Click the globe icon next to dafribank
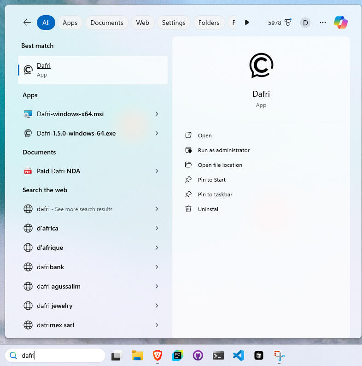The height and width of the screenshot is (366, 362). tap(28, 267)
